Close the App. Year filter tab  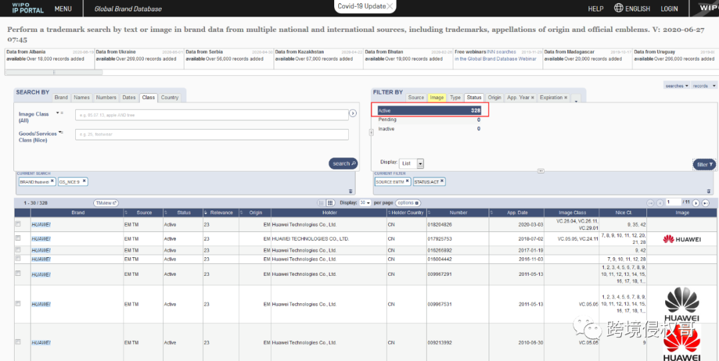[x=533, y=98]
